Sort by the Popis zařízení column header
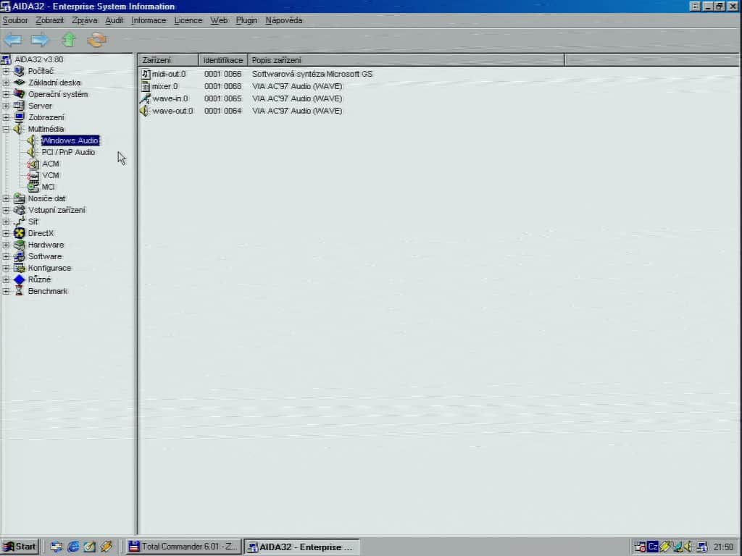 [407, 60]
